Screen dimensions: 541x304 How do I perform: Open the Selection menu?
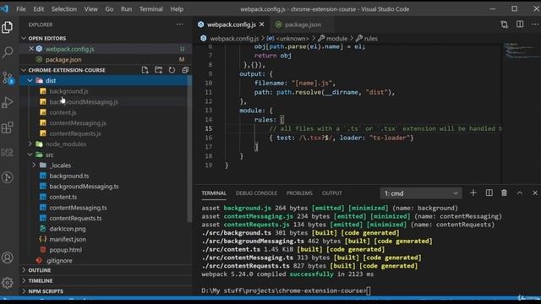(64, 9)
